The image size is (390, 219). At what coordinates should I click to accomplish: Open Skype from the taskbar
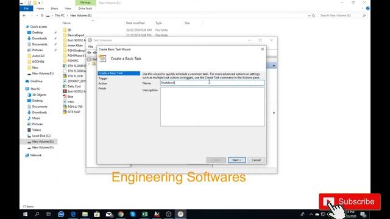(133, 214)
